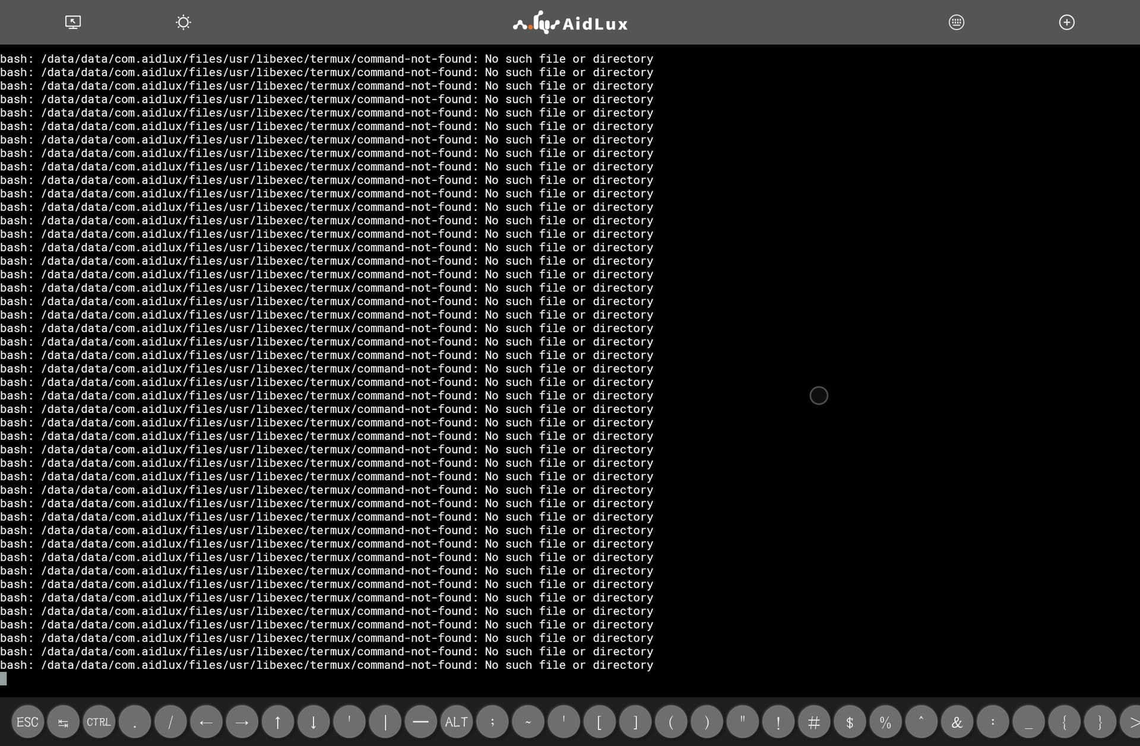Click the terminal cursor line at the bottom

[4, 679]
